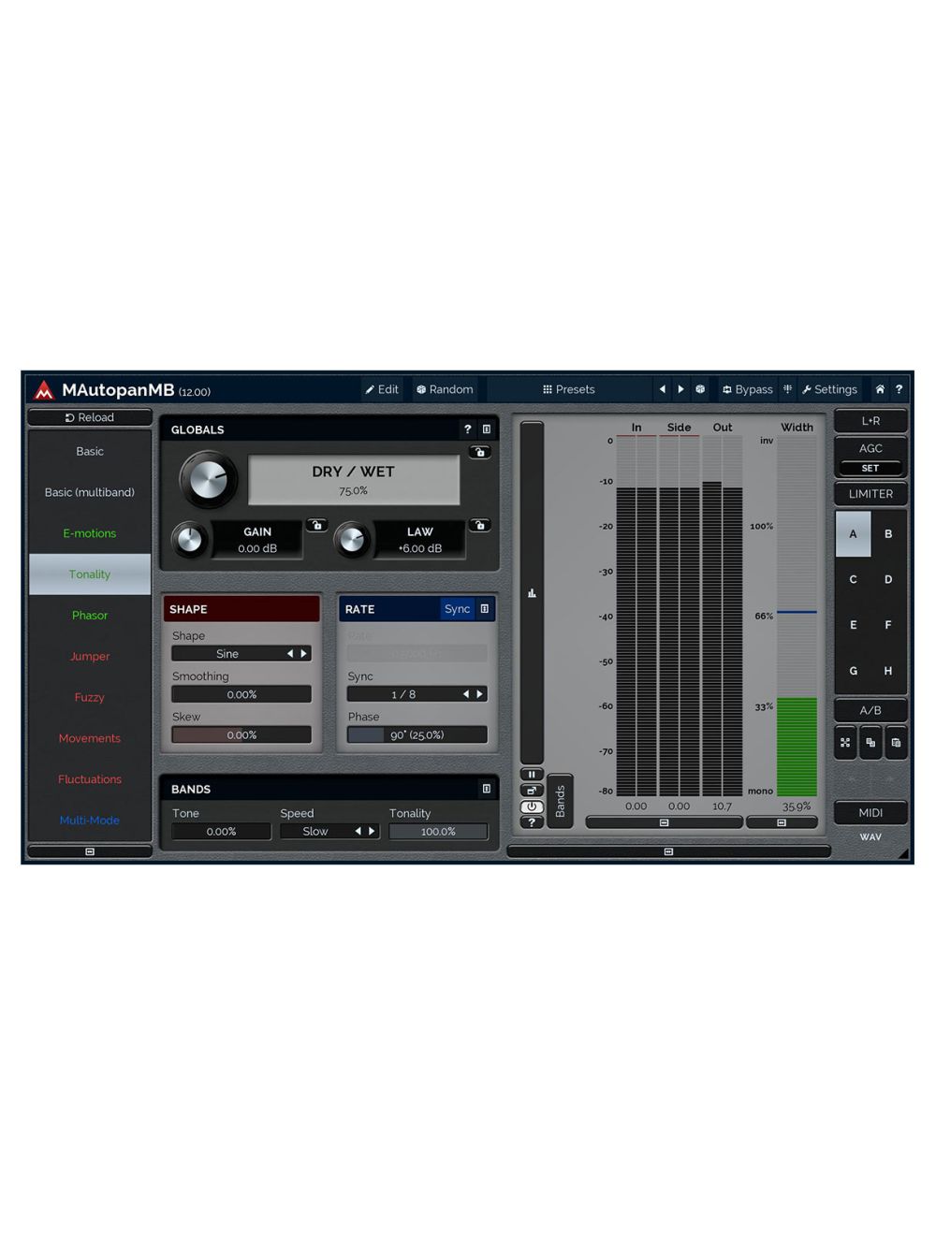Open the Speed Slow selector

click(x=315, y=832)
